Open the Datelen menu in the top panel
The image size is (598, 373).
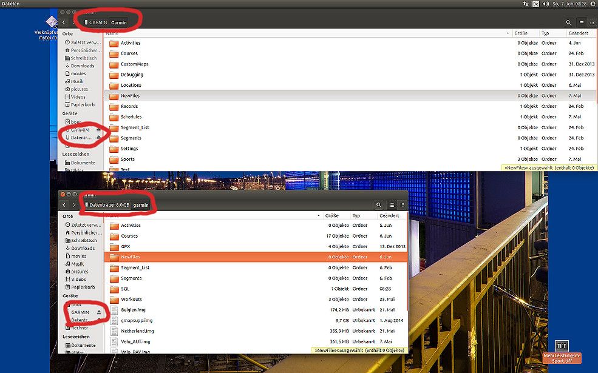point(10,4)
